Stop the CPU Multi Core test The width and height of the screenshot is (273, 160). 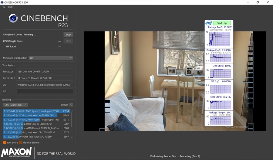(68, 34)
